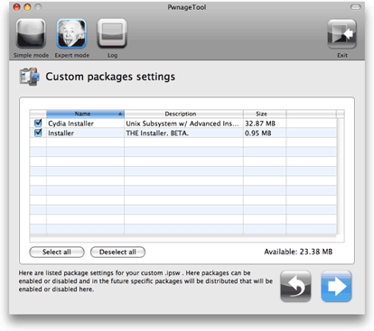
Task: Select the Cydia Installer row name
Action: click(x=70, y=124)
